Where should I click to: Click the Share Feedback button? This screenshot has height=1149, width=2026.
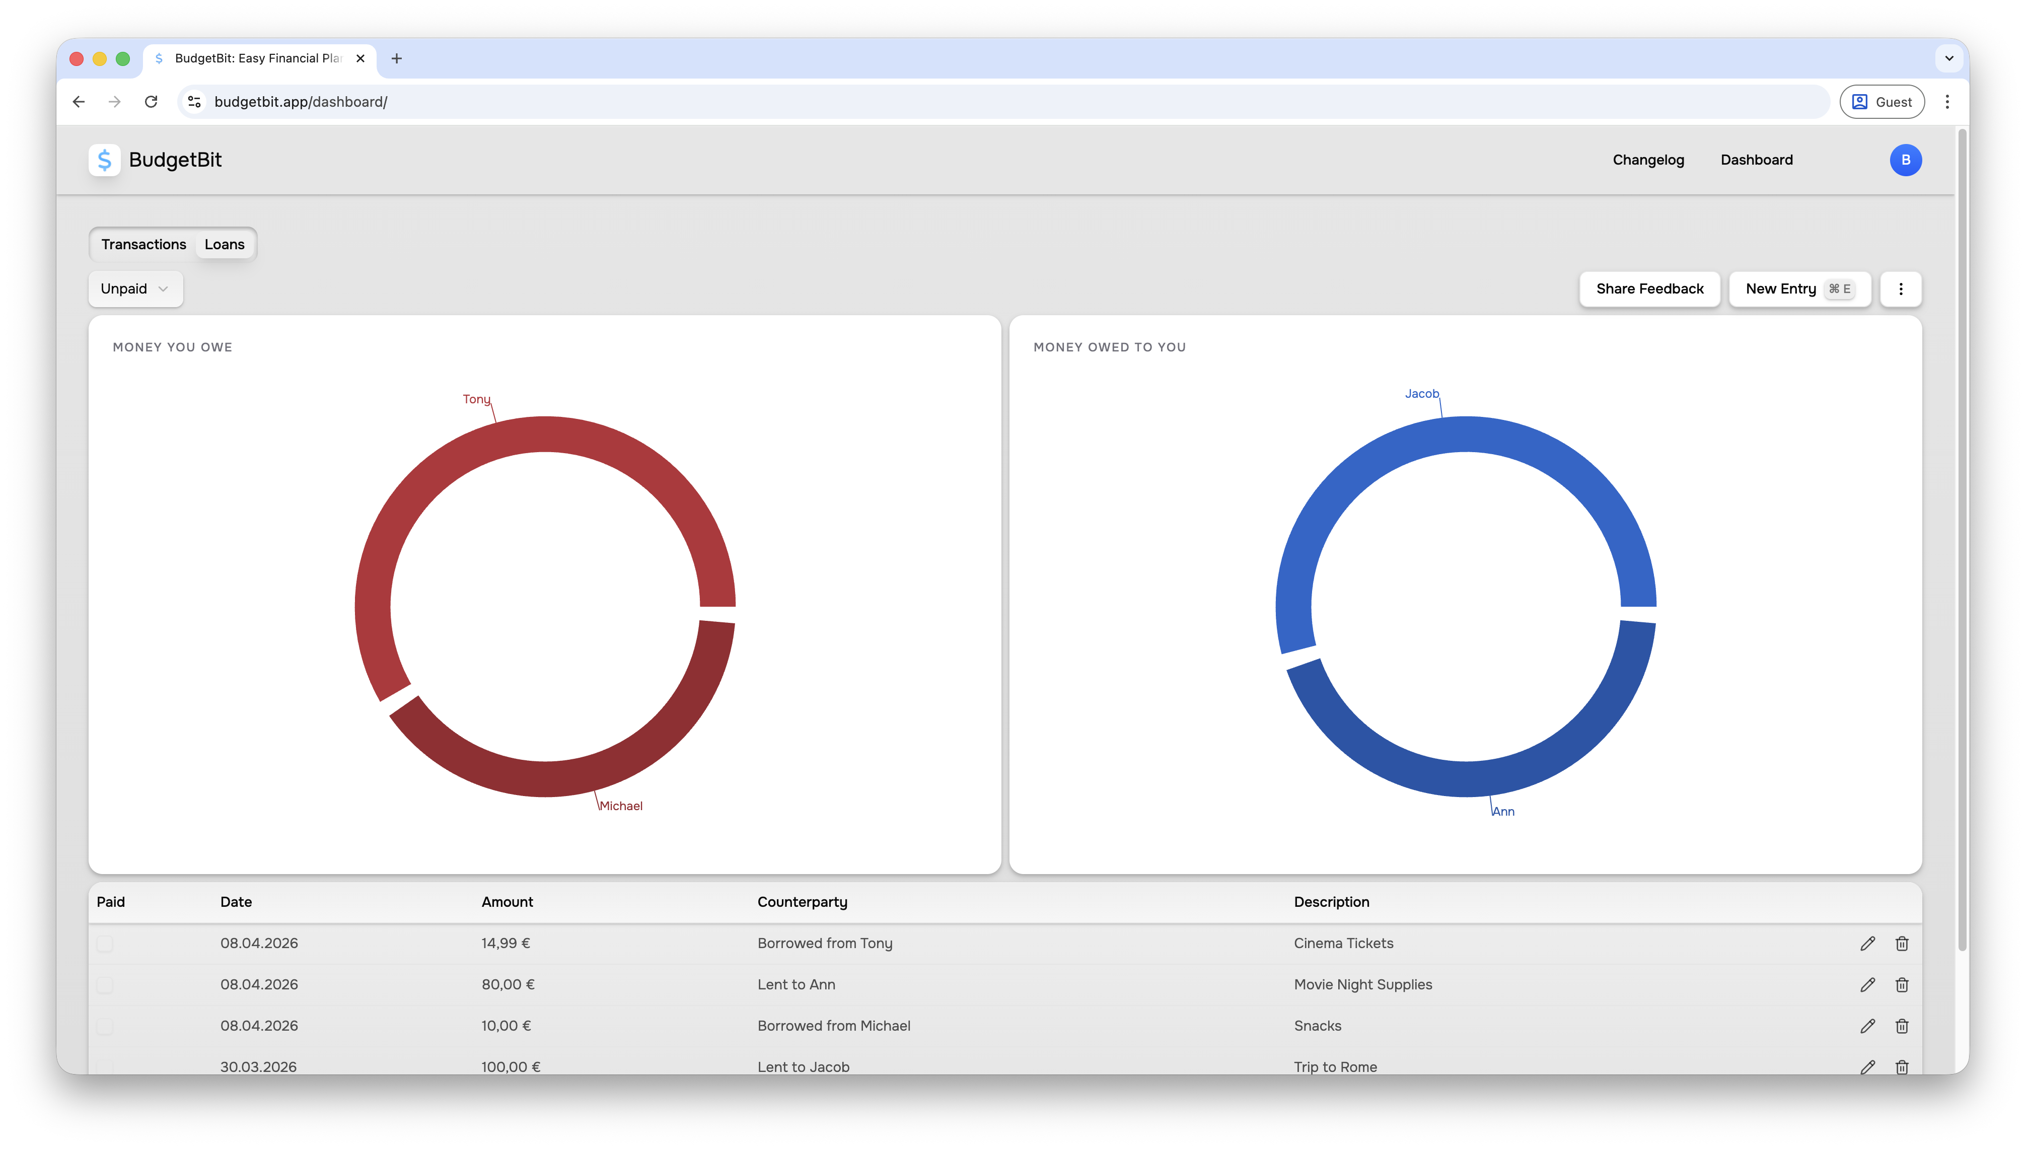[1650, 289]
